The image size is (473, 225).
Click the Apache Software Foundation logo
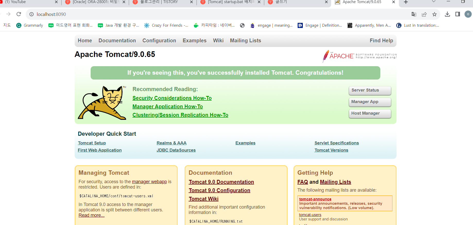pos(359,56)
